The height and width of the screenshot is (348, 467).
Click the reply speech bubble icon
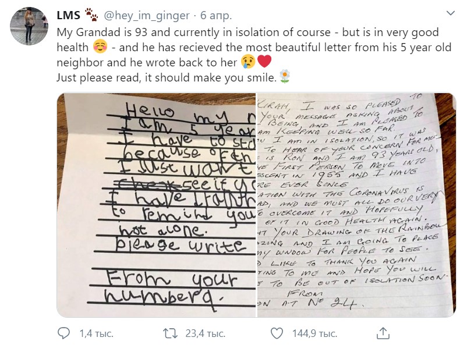(x=64, y=333)
